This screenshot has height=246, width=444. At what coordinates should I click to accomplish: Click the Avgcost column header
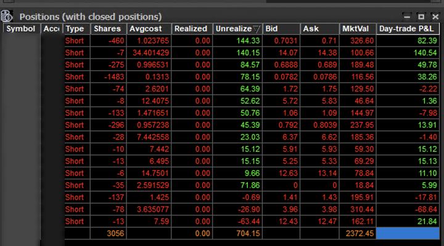[149, 29]
